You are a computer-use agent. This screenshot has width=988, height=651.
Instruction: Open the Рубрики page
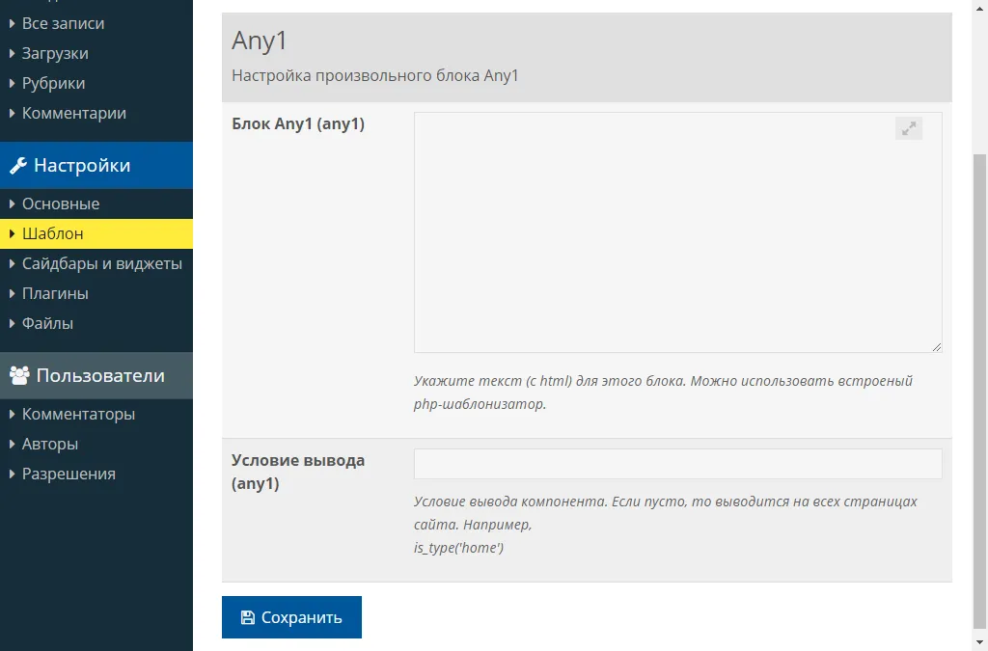click(x=53, y=83)
